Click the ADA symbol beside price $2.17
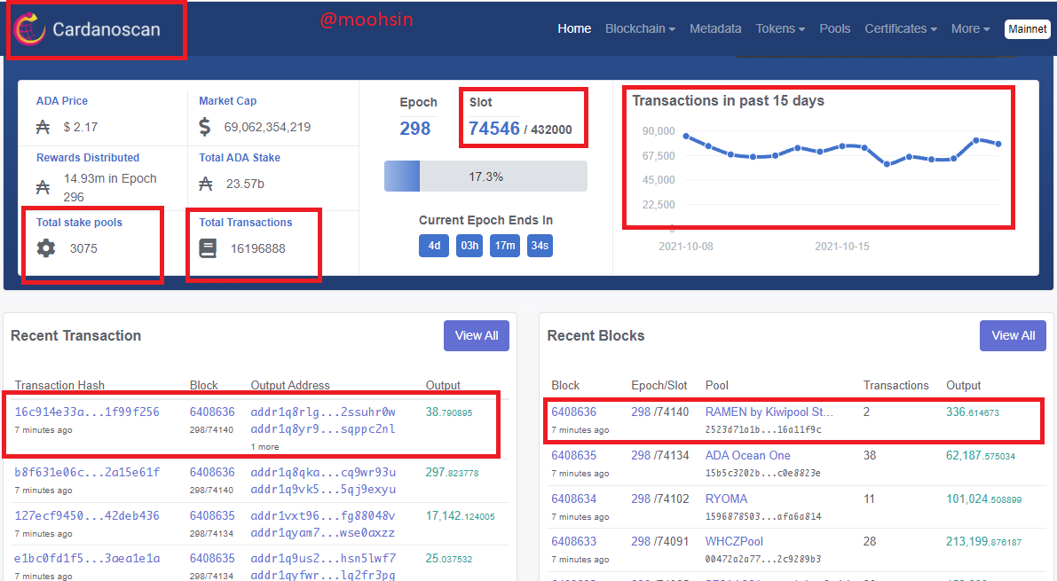1057x581 pixels. tap(43, 127)
